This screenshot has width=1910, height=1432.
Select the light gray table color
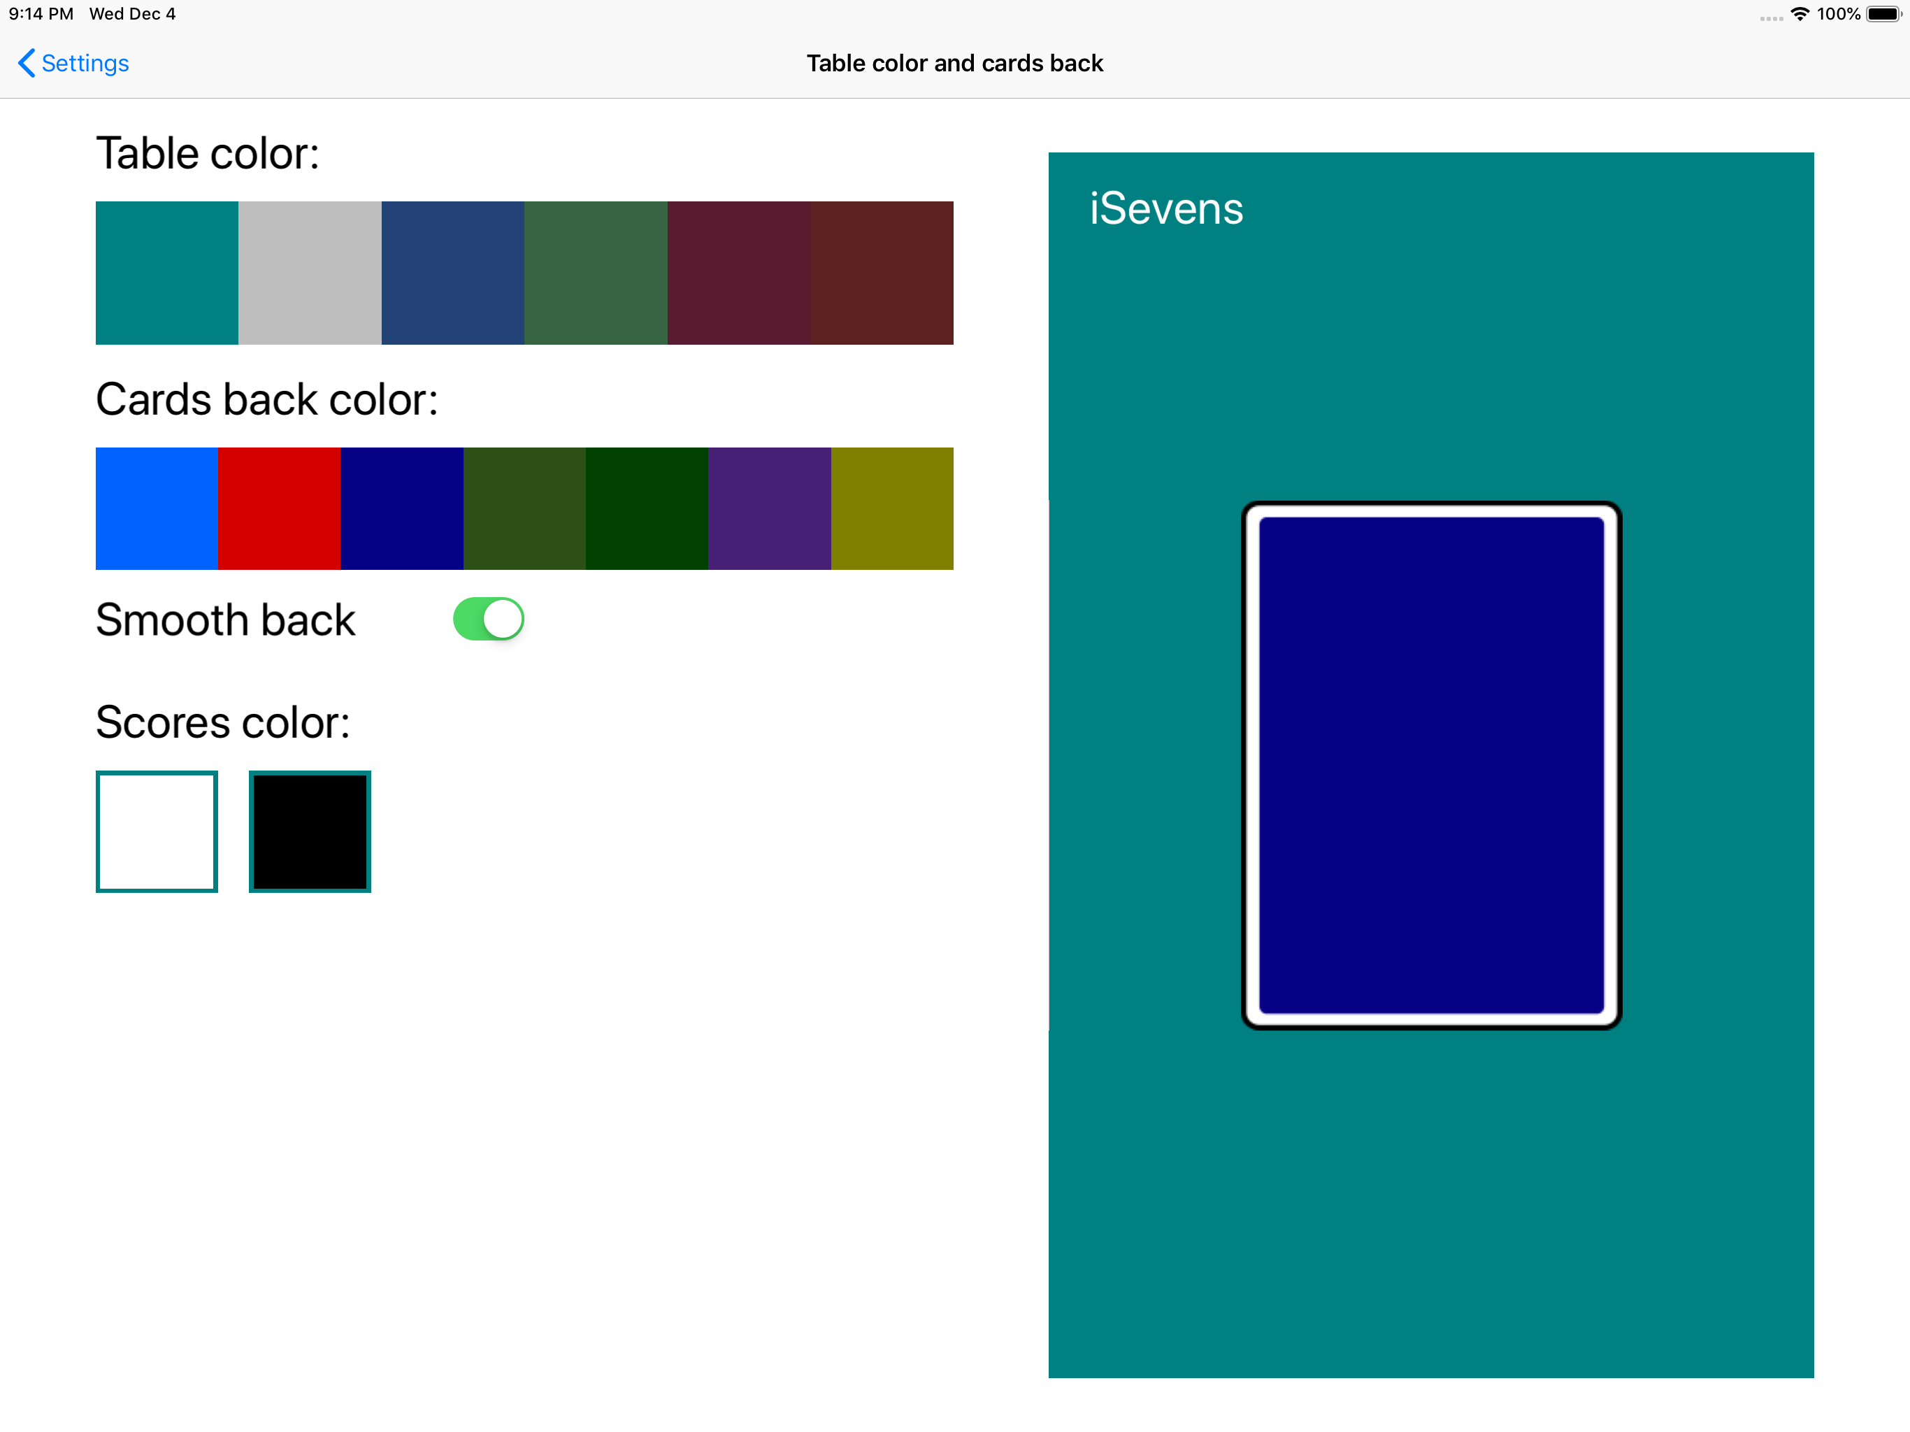(x=310, y=273)
